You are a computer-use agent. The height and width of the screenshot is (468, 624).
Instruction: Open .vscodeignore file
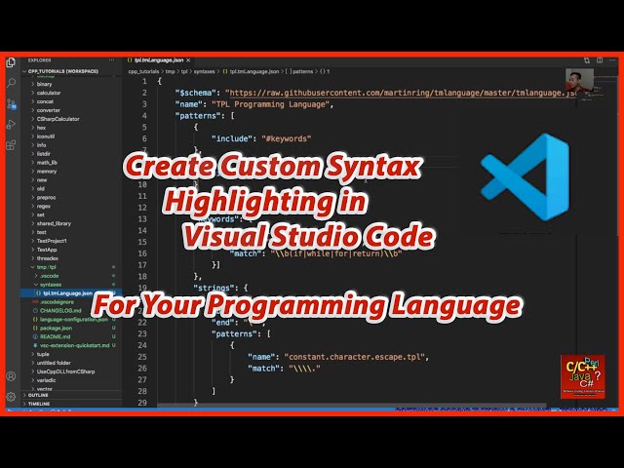coord(57,302)
